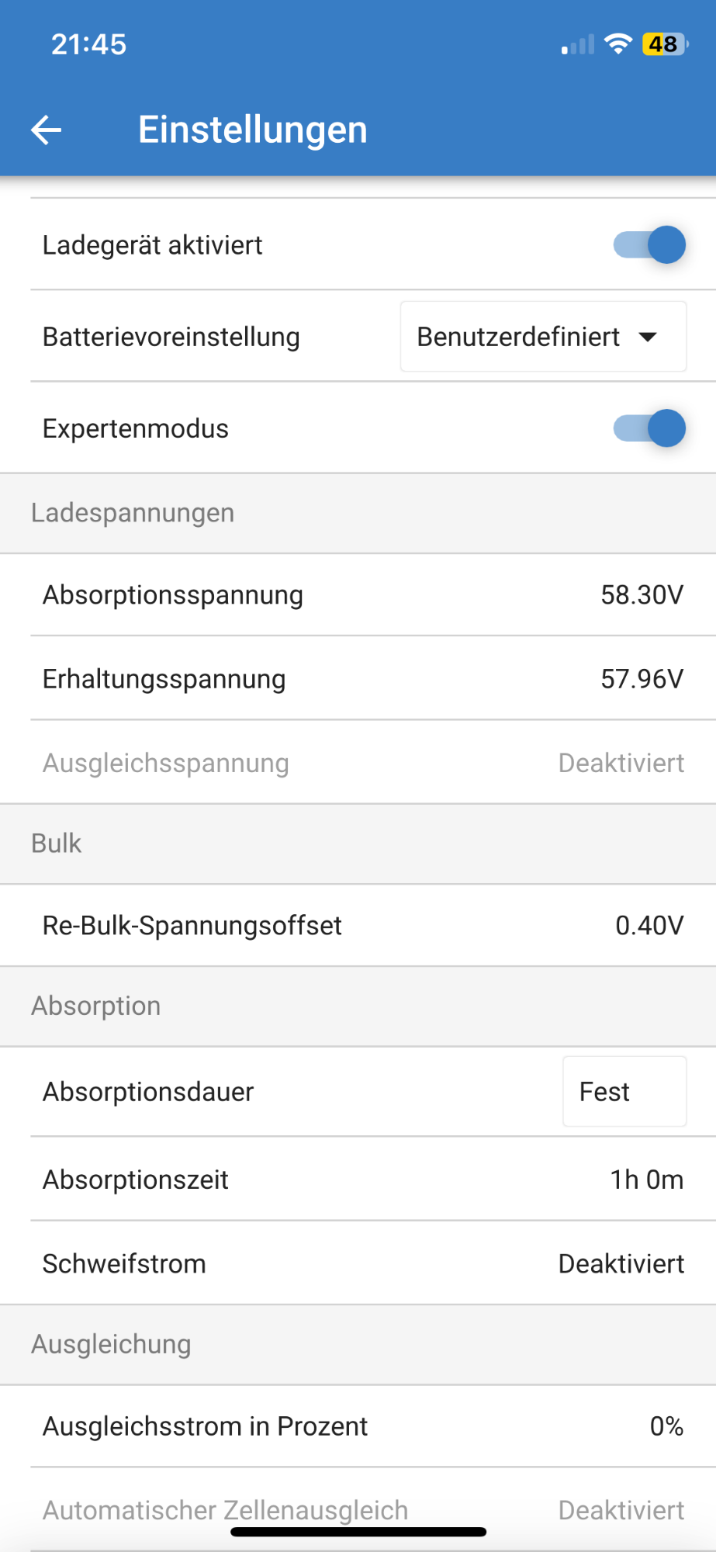Open the Batterievoreinstellung dropdown
The width and height of the screenshot is (716, 1552).
(x=542, y=337)
